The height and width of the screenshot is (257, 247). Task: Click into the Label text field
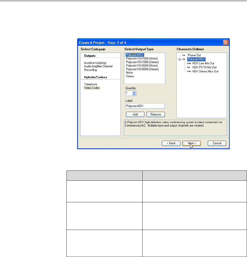(x=145, y=106)
